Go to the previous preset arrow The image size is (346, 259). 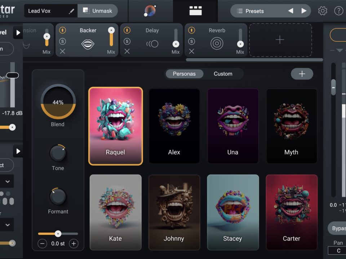pyautogui.click(x=290, y=11)
